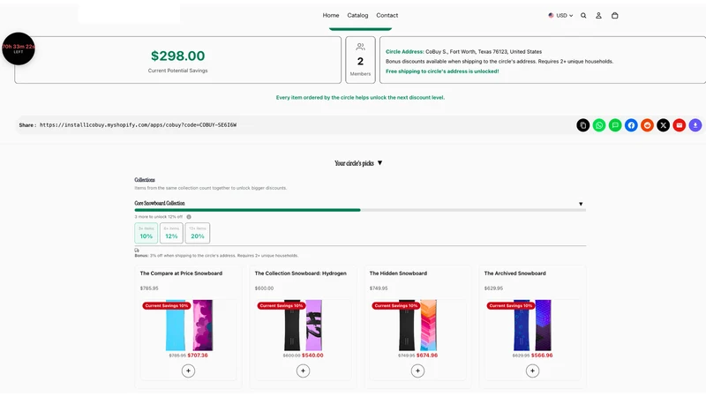Click The Hidden Snowboard title

click(398, 273)
